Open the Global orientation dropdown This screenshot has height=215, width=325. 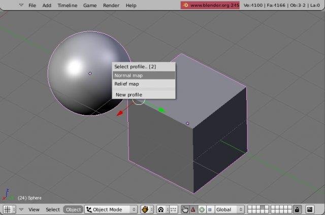coord(230,209)
